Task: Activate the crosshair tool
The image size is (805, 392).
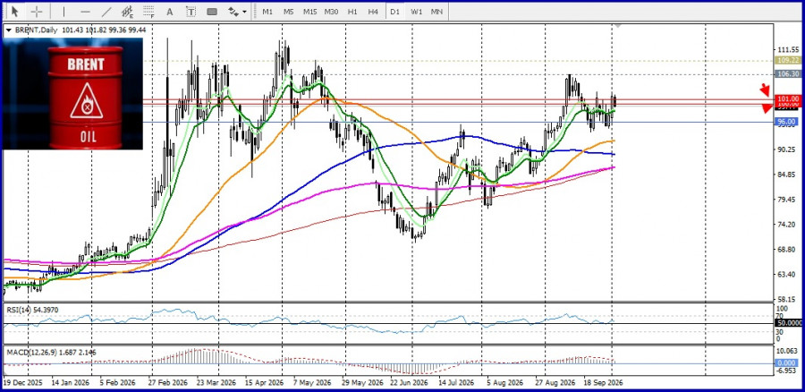Action: (x=37, y=12)
